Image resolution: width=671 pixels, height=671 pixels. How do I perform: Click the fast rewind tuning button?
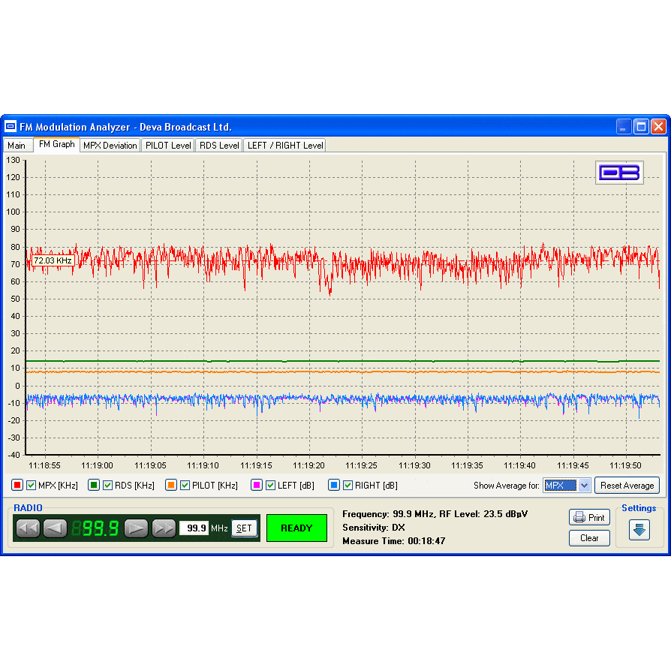(x=28, y=528)
